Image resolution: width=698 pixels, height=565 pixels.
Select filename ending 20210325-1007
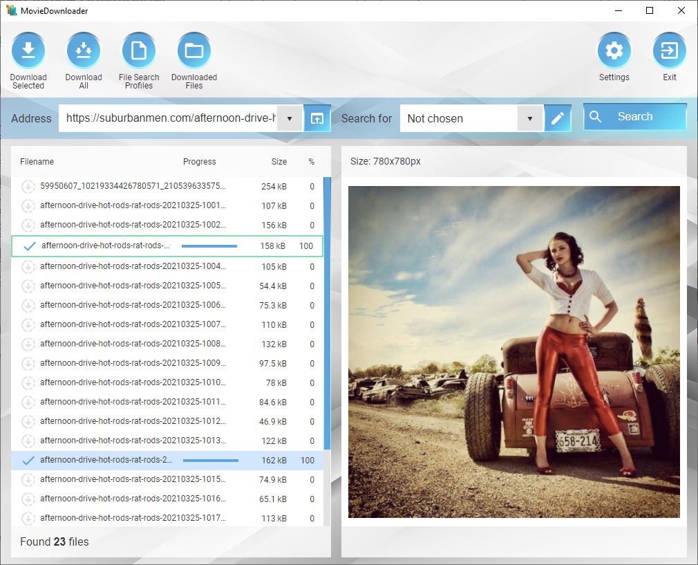tap(133, 324)
